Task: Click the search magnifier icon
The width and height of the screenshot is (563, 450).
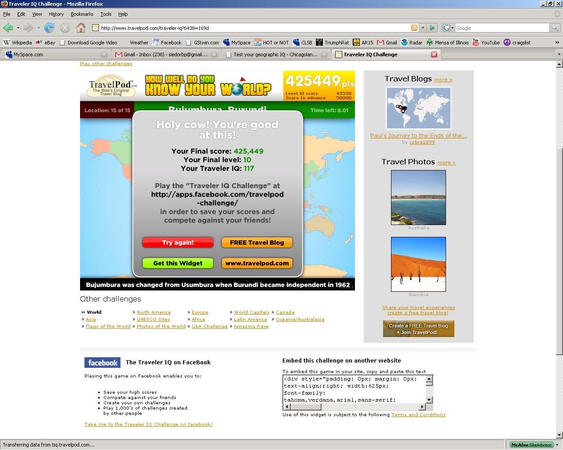Action: pyautogui.click(x=556, y=28)
